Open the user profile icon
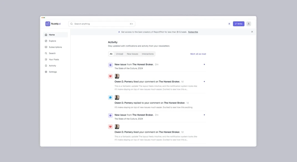 coord(249,24)
